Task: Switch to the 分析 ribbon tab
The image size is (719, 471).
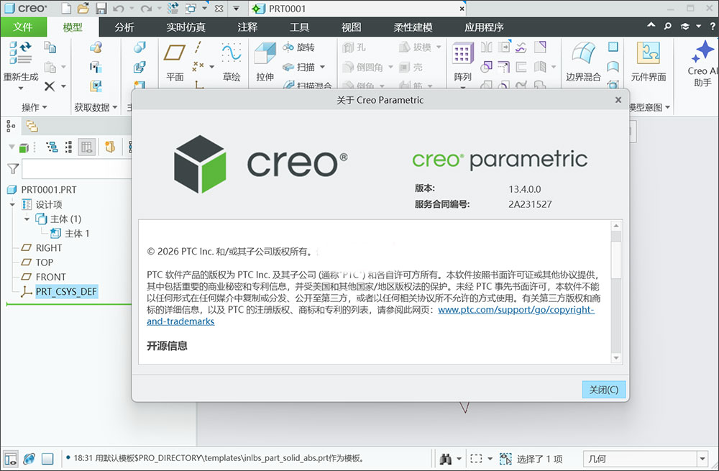Action: pos(124,27)
